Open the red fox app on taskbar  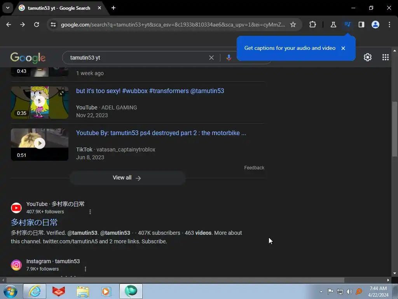pyautogui.click(x=59, y=291)
